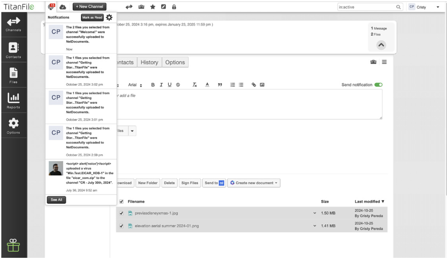The height and width of the screenshot is (260, 447).
Task: Expand options chevron for previasdisneyxmas-1.jpg
Action: [x=315, y=213]
